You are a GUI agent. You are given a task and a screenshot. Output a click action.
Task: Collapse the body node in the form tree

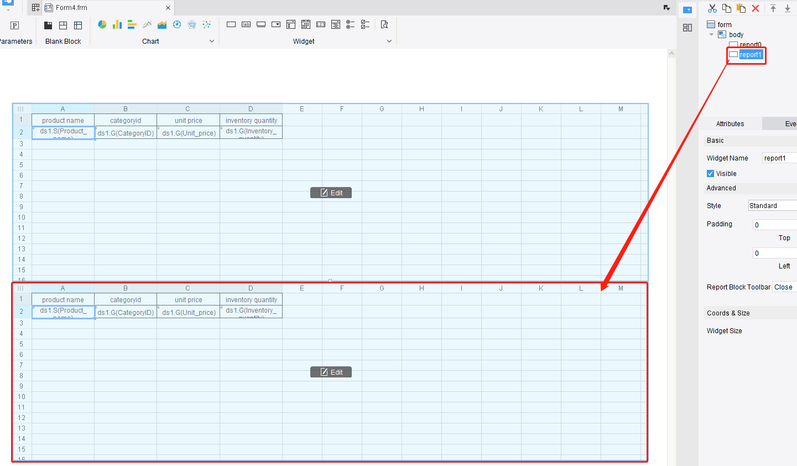[x=711, y=34]
